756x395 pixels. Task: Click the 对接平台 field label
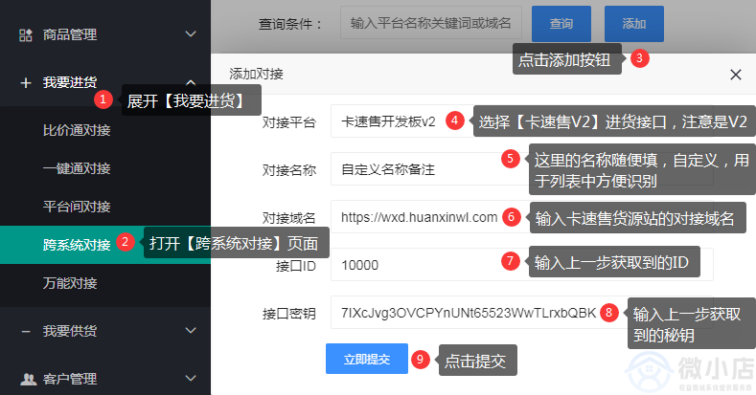pos(288,122)
